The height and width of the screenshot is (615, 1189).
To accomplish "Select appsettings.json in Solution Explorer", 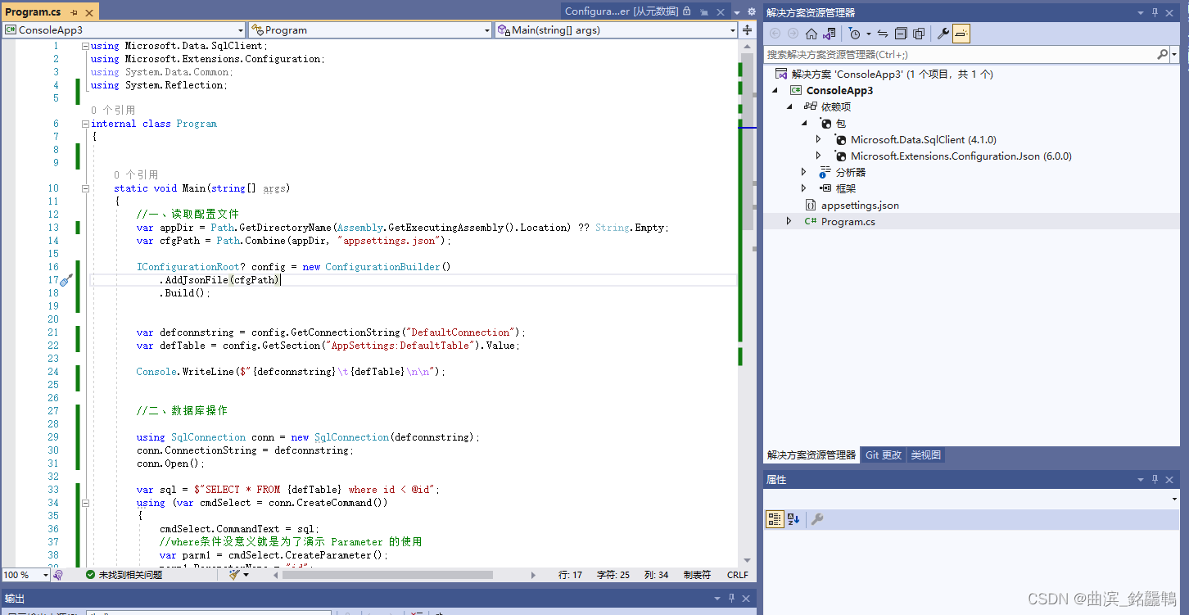I will click(860, 205).
